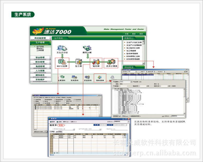The width and height of the screenshot is (203, 162).
Task: Open the 操作 dropdown menu in 验收单
Action: click(66, 122)
